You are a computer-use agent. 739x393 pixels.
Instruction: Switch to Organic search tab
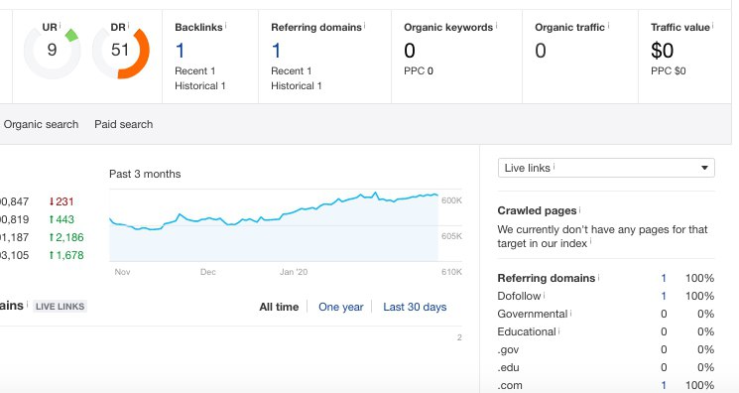pyautogui.click(x=41, y=125)
